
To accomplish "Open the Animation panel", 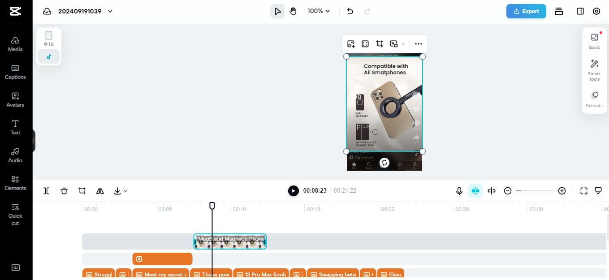I will click(595, 100).
